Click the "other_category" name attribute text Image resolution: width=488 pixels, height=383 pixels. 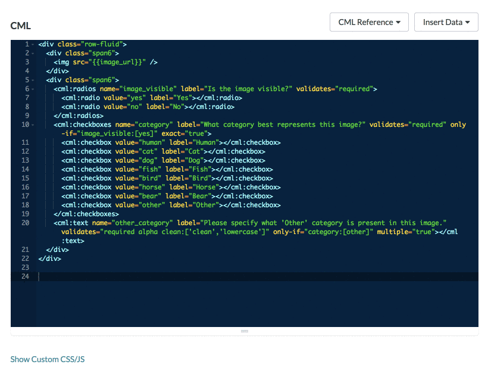tap(143, 223)
